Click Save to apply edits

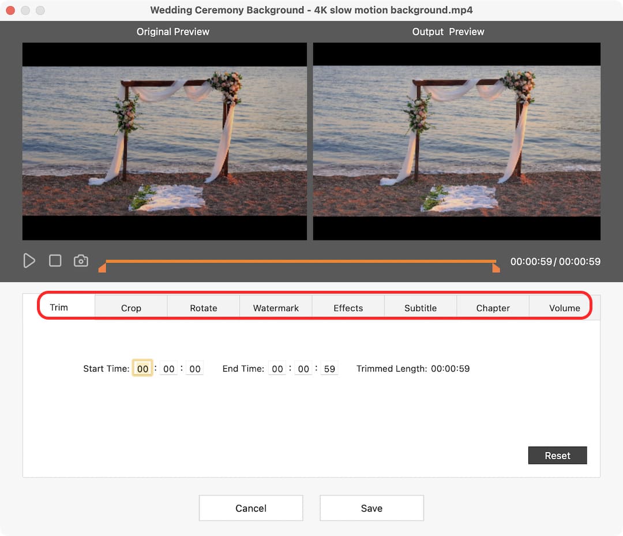click(x=371, y=508)
